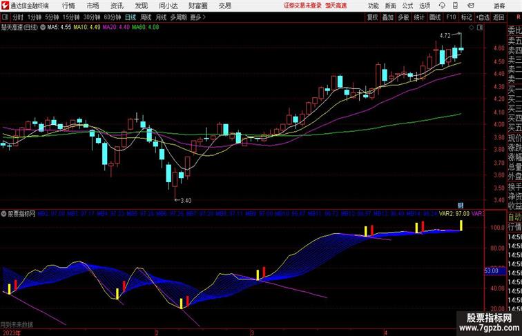
Task: Expand the 更多 periods chevron
Action: pyautogui.click(x=198, y=17)
